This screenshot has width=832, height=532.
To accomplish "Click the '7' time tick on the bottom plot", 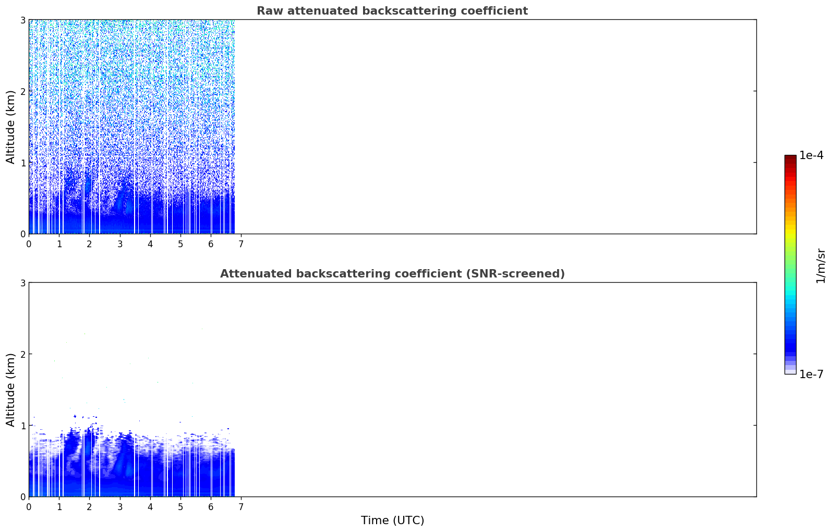I will 240,506.
